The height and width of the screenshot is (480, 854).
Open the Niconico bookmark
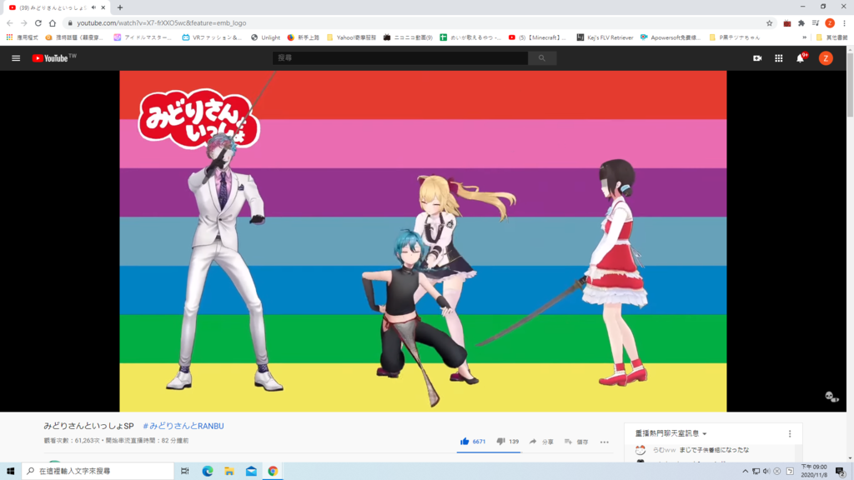pos(408,37)
